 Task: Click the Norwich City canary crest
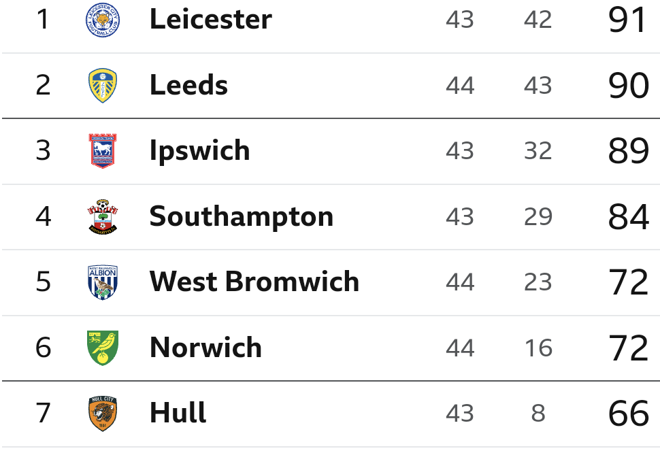coord(103,348)
